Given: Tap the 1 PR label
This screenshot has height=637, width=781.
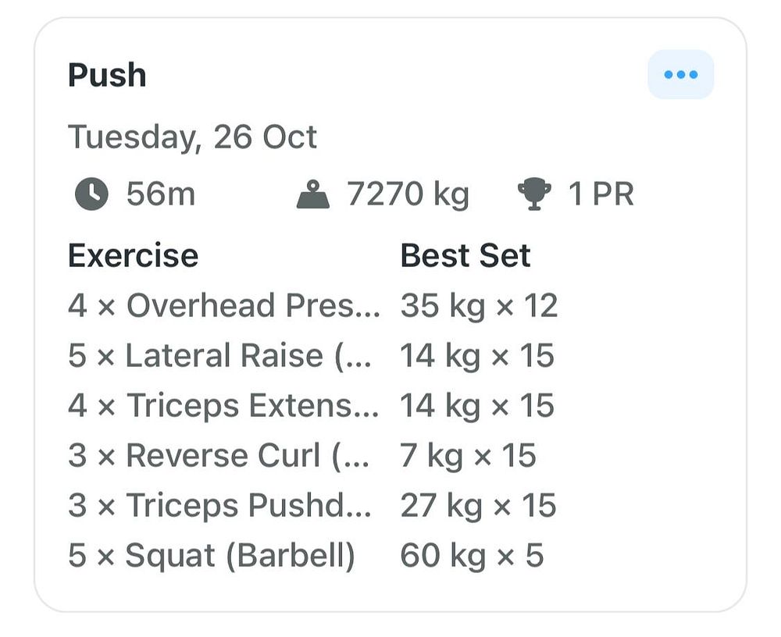Looking at the screenshot, I should point(601,194).
